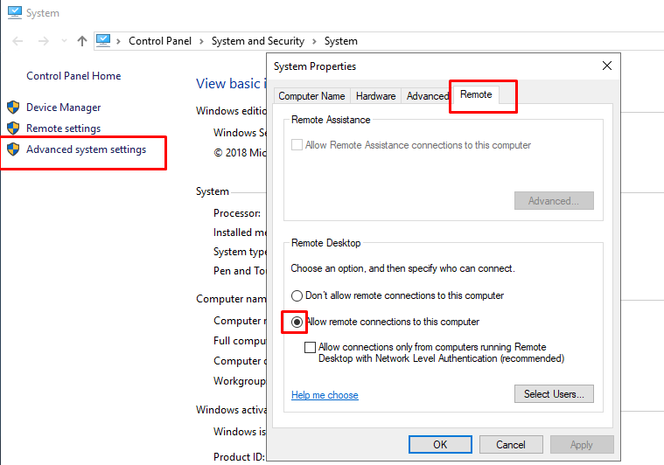Click the forward navigation arrow

click(x=43, y=41)
